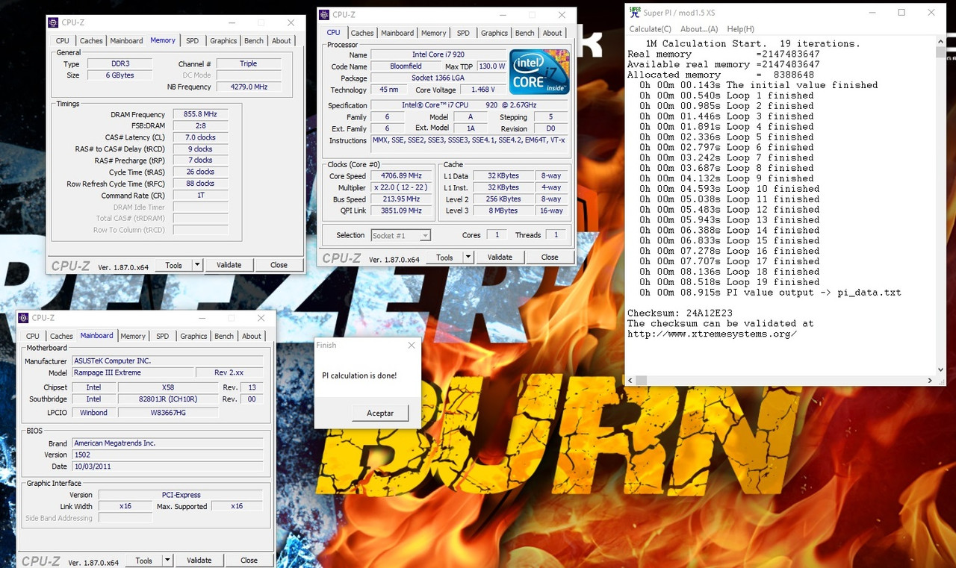Click CPU-Z app icon in Memory window title bar
Viewport: 956px width, 568px height.
pos(53,22)
